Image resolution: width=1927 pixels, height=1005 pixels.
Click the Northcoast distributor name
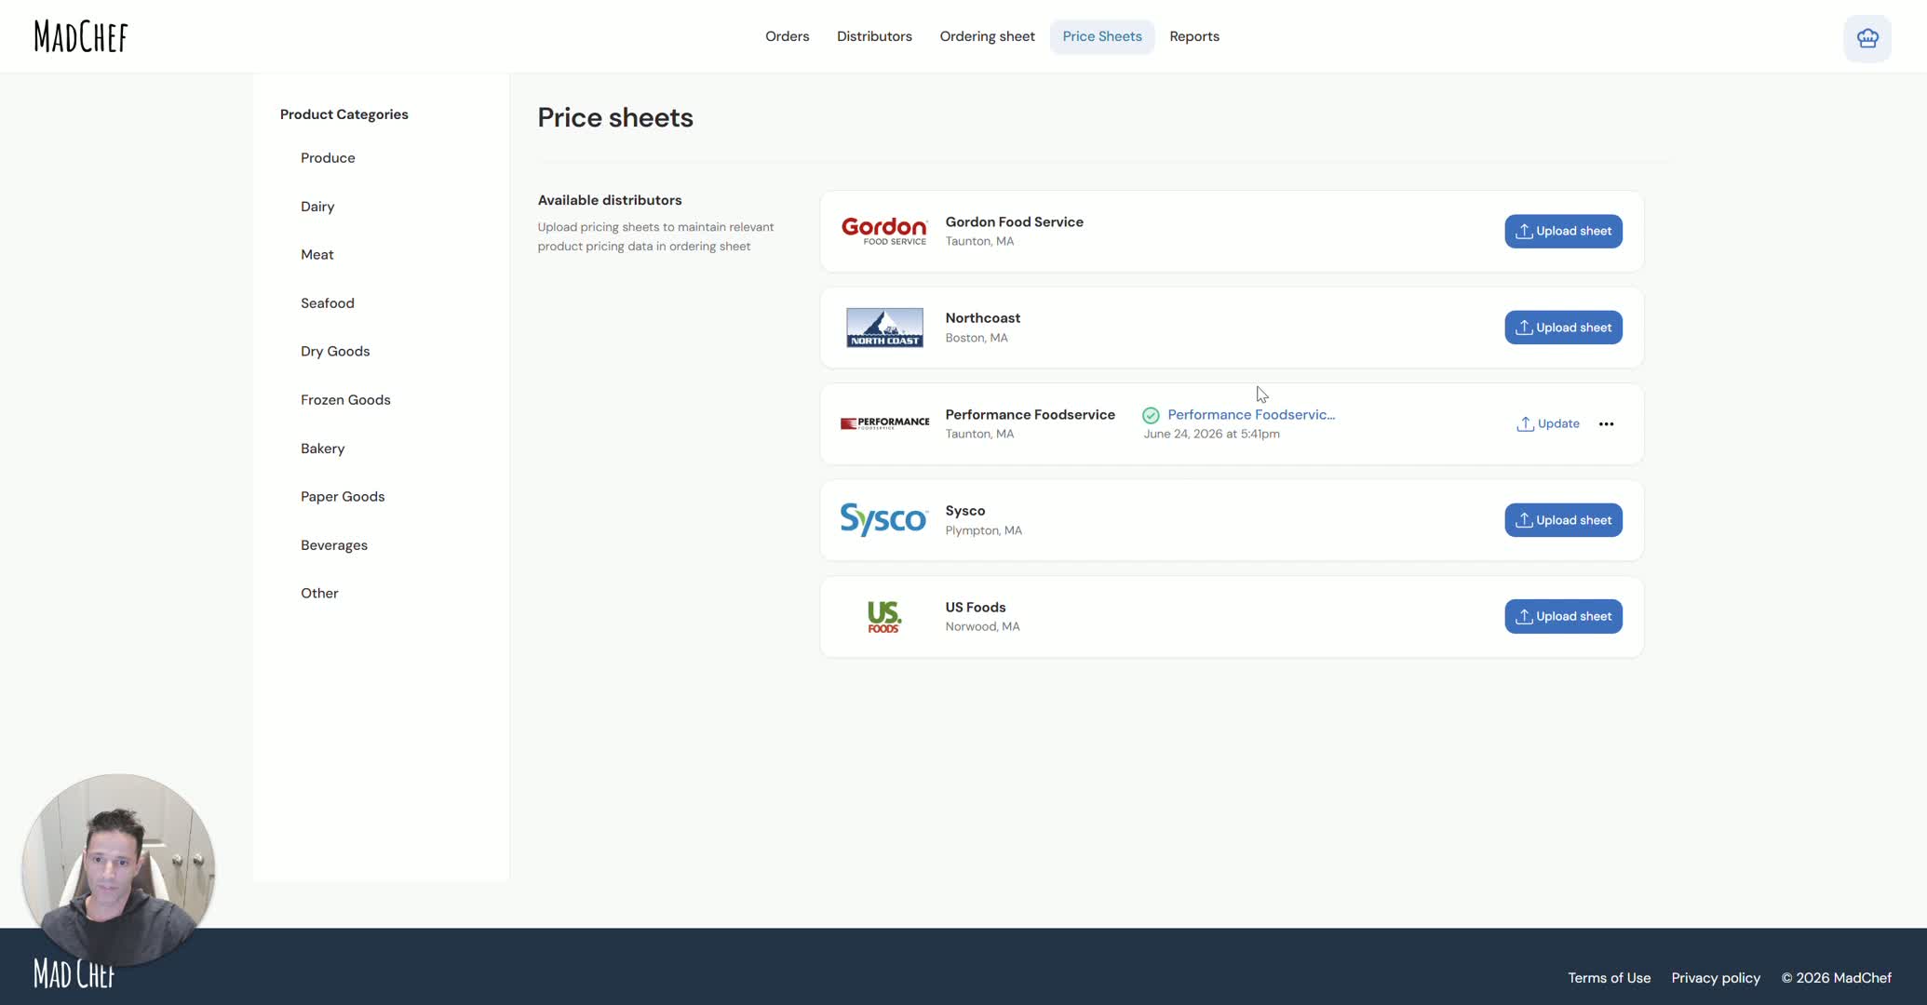(x=982, y=318)
